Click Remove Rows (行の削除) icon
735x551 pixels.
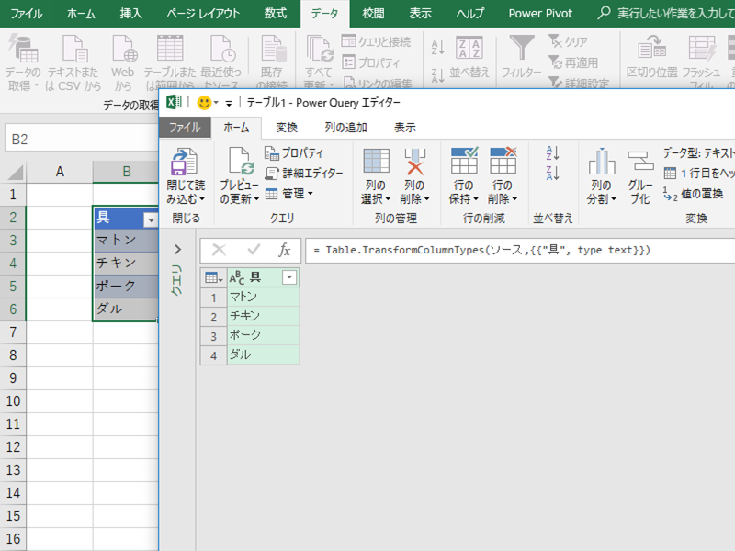point(503,160)
